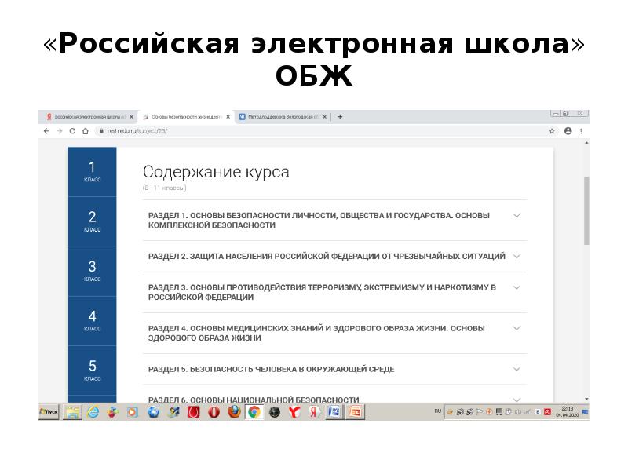The image size is (628, 471).
Task: Expand Раздел 1 Основы безопасности личности
Action: point(517,215)
